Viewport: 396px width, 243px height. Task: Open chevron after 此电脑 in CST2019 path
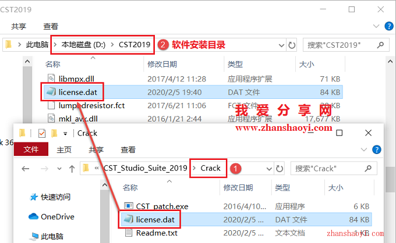point(55,45)
